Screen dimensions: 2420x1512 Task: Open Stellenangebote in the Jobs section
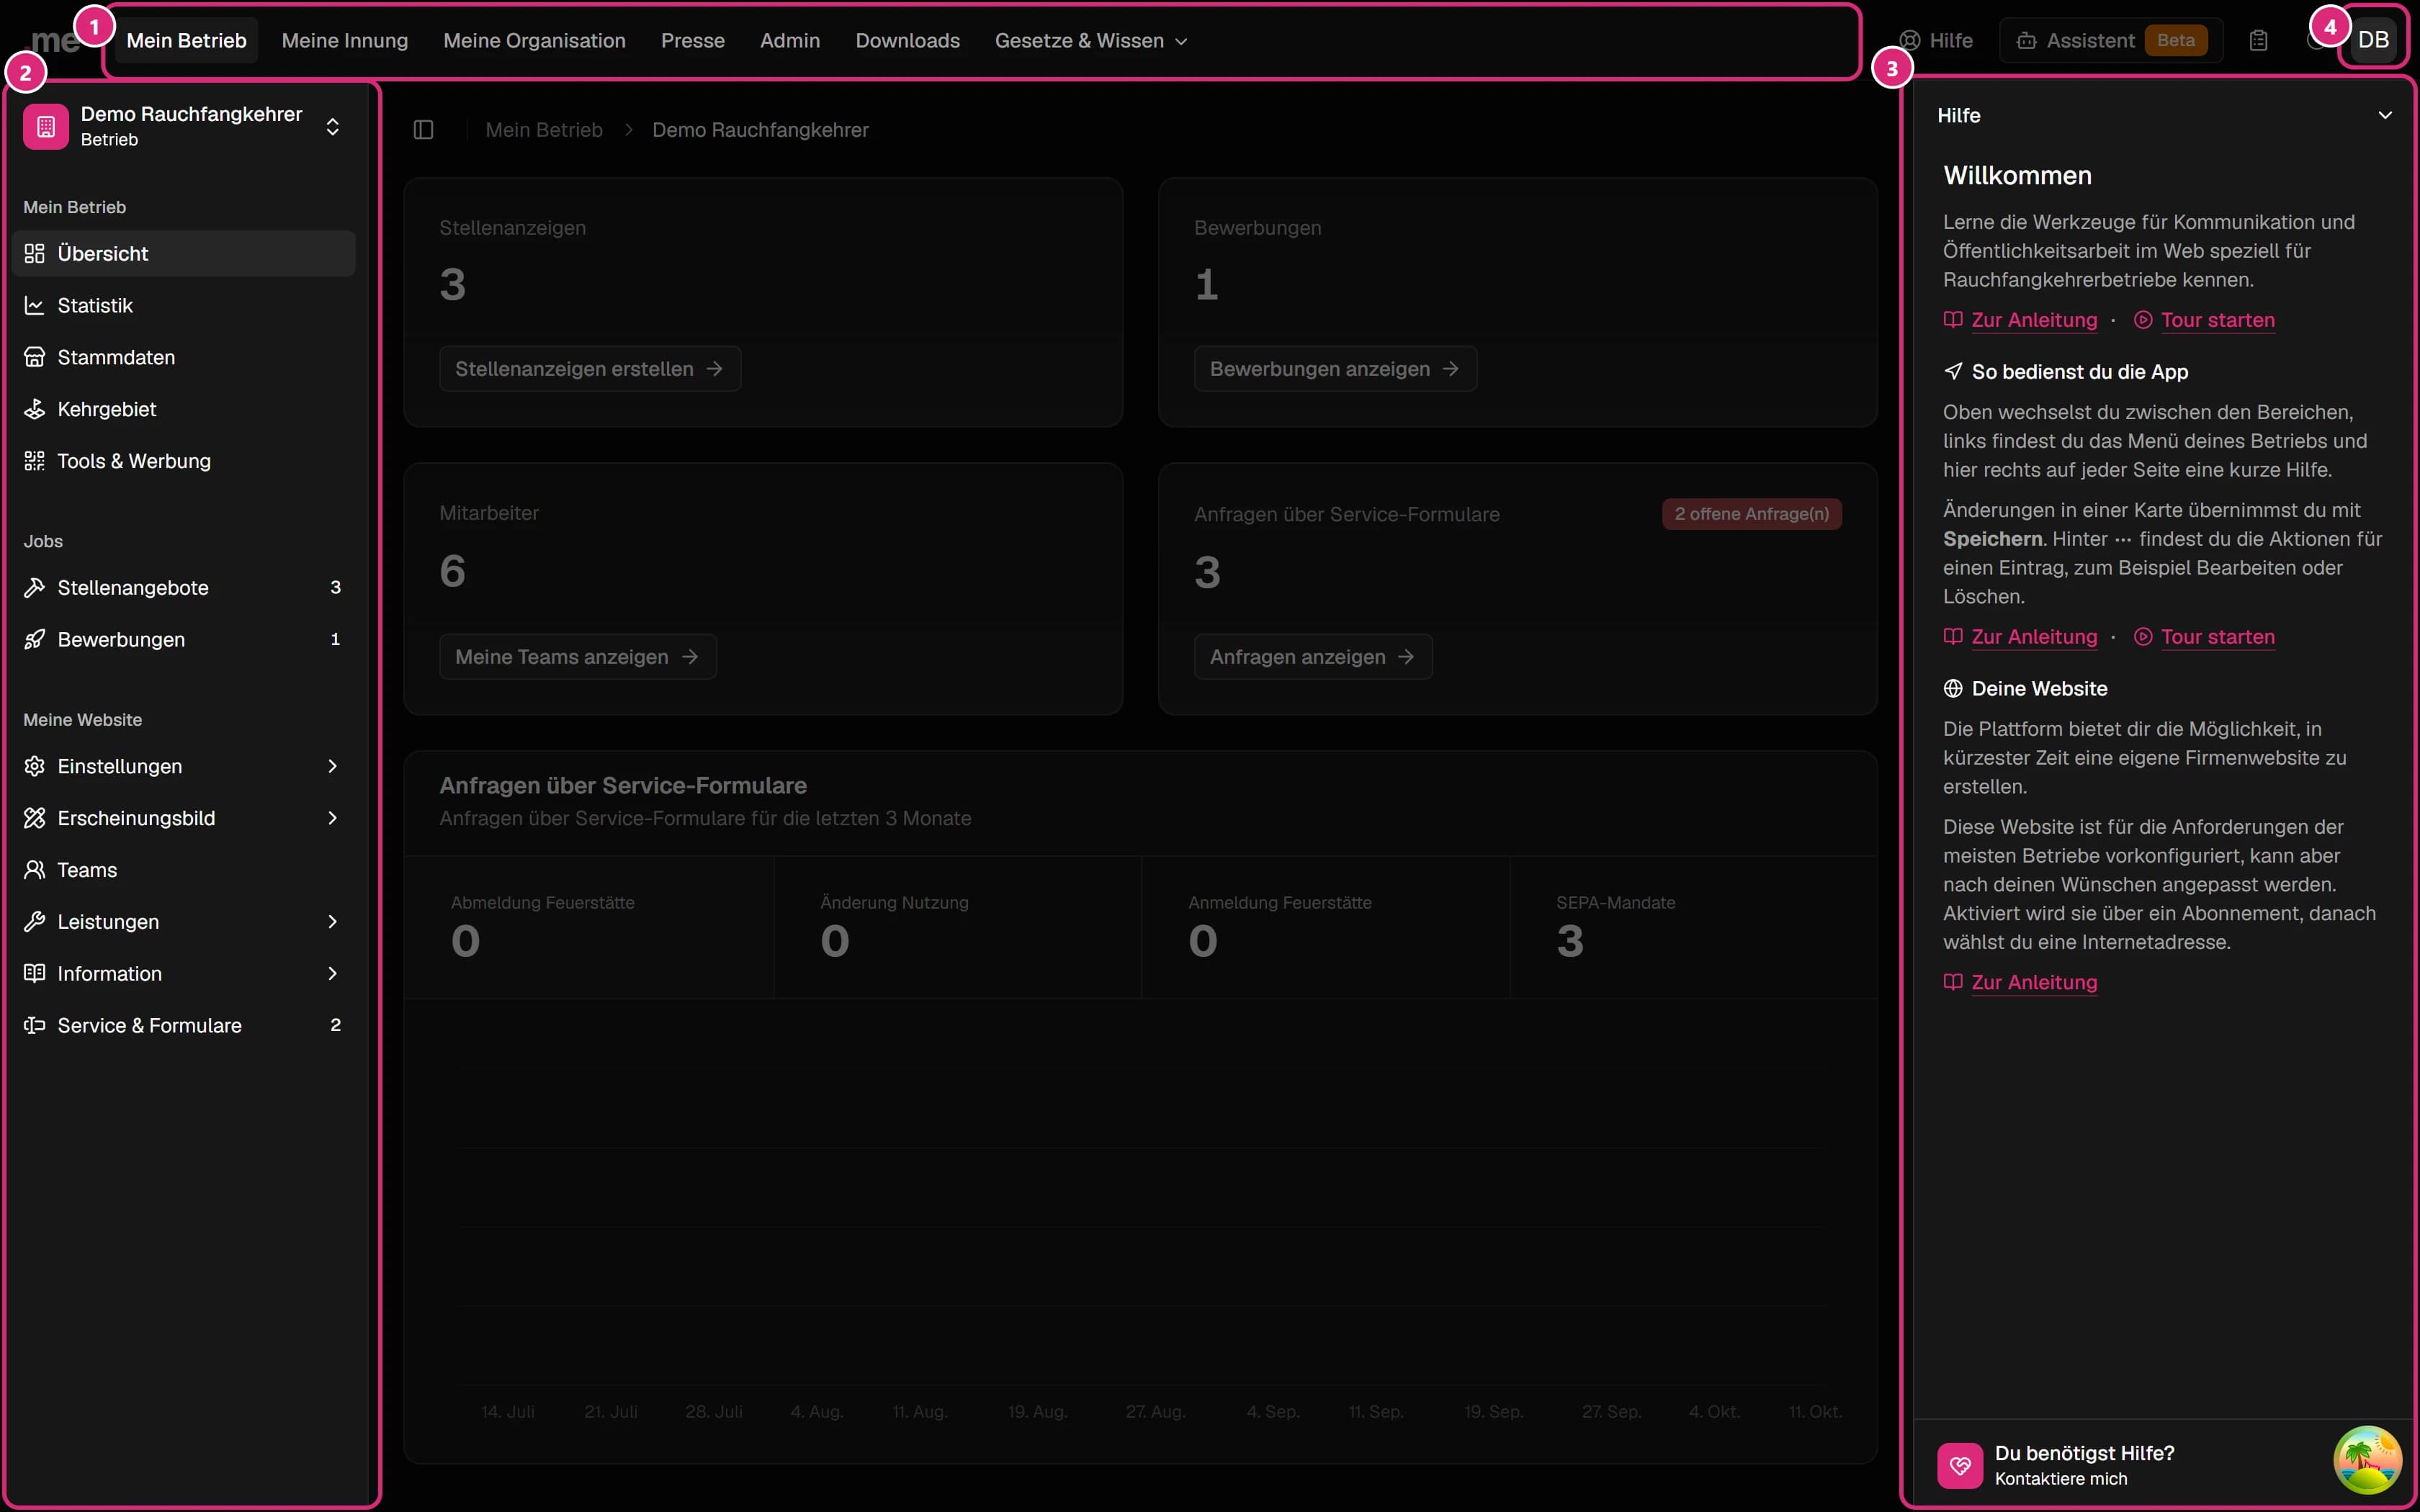click(184, 587)
